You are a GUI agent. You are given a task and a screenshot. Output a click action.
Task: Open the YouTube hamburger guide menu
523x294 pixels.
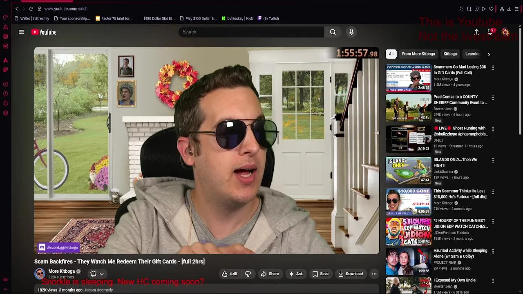[x=21, y=32]
